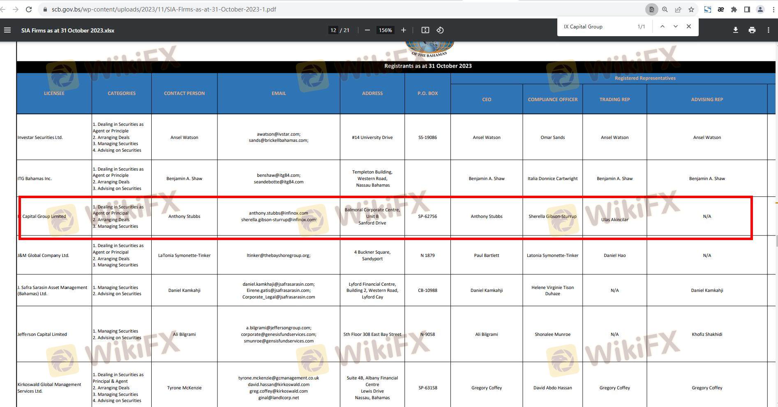The width and height of the screenshot is (778, 407).
Task: Toggle the browser side panel
Action: point(747,9)
